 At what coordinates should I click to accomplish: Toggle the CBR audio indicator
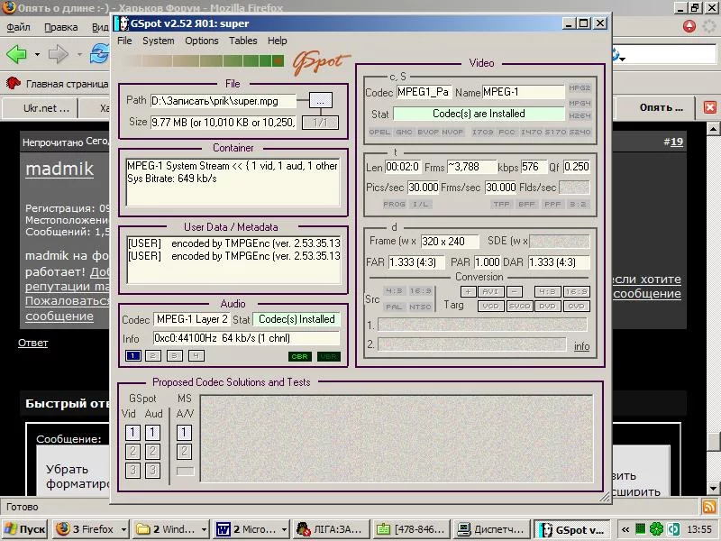pos(299,356)
